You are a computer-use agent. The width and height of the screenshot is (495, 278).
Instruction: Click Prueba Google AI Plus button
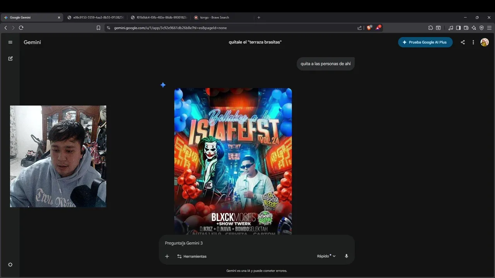click(425, 42)
